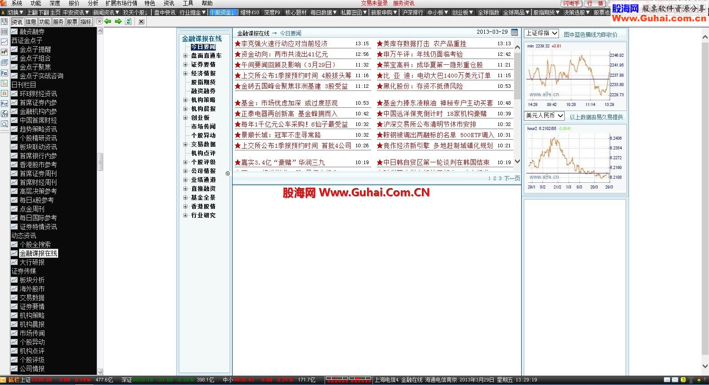The height and width of the screenshot is (385, 709).
Task: Click the 盘中快讯 toolbar button
Action: click(165, 12)
